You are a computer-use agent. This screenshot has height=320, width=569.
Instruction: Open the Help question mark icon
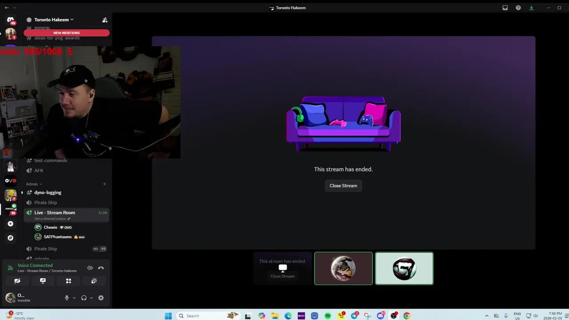pos(518,8)
